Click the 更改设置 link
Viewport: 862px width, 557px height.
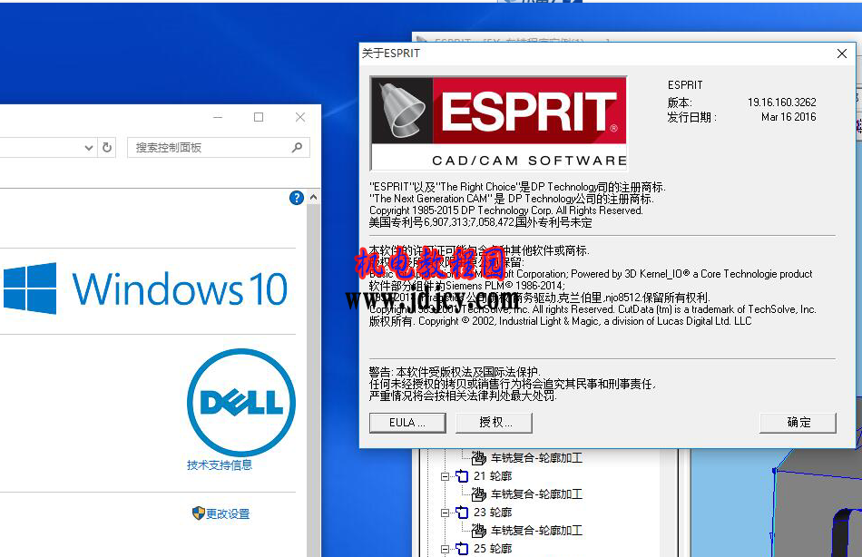click(228, 514)
